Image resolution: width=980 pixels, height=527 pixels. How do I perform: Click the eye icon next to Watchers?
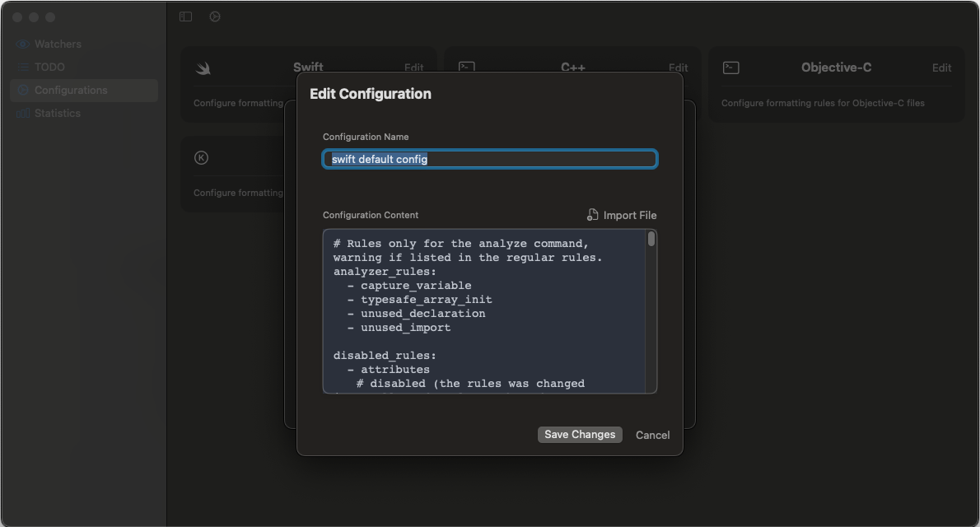[23, 44]
